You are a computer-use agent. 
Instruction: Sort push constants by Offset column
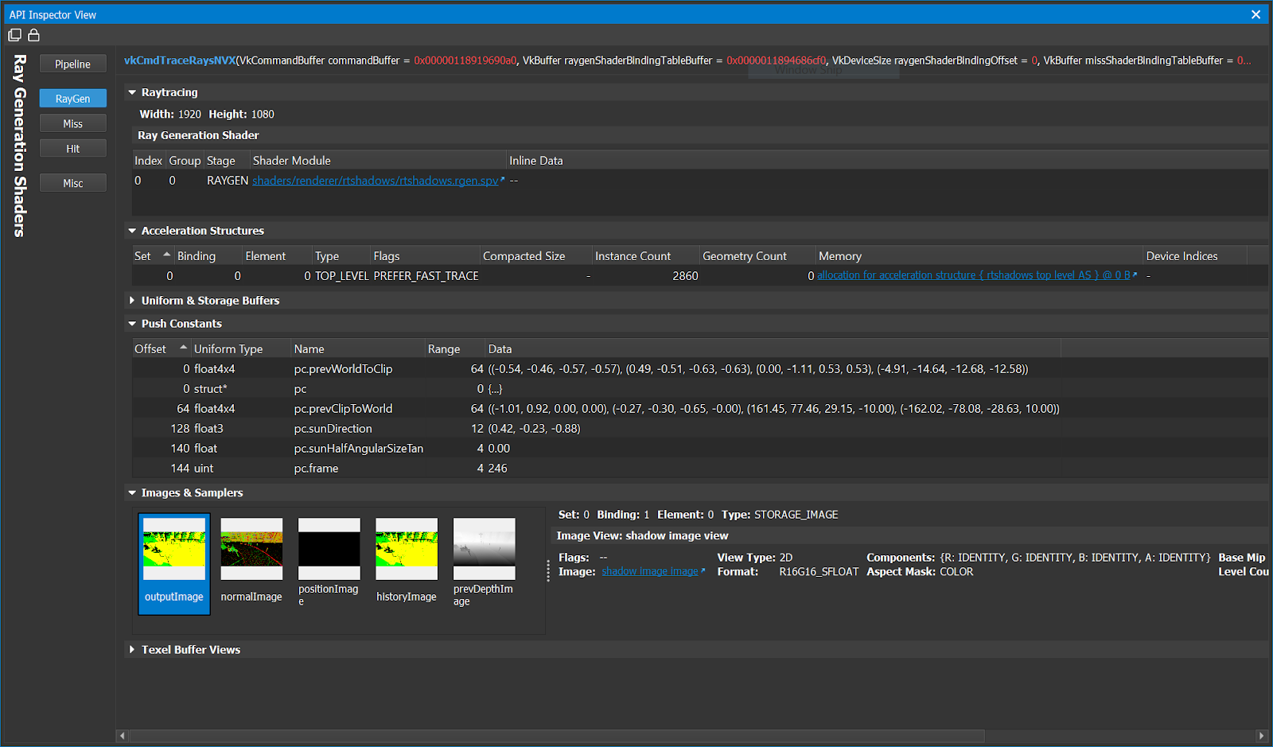pyautogui.click(x=162, y=349)
